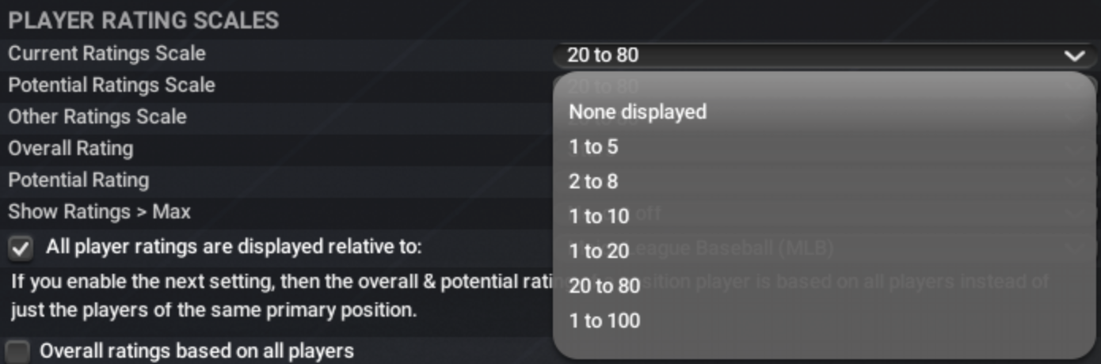
Task: Uncheck "All player ratings are displayed relative to" checkbox
Action: pyautogui.click(x=21, y=249)
